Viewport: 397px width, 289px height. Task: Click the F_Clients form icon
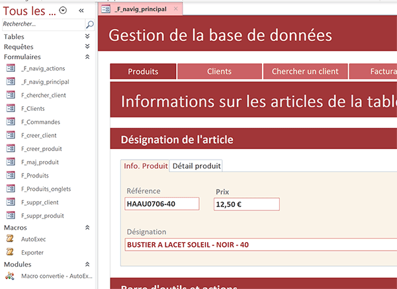click(x=11, y=108)
